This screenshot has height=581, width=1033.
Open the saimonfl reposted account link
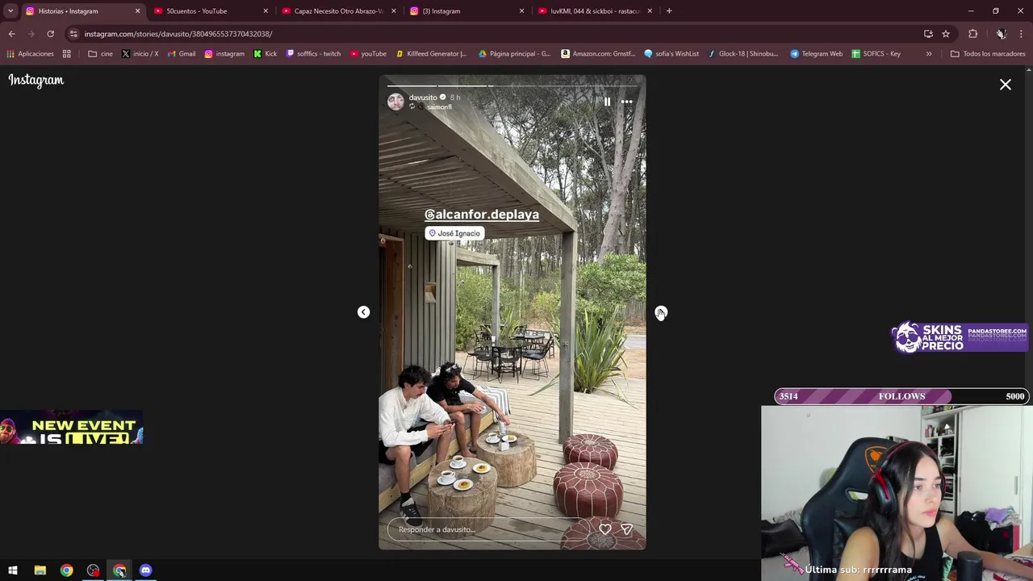pos(439,107)
